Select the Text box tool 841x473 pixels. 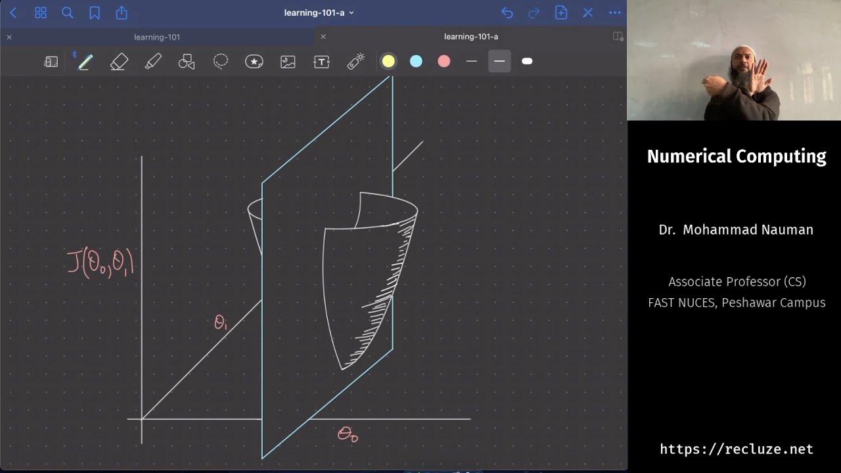pos(322,62)
